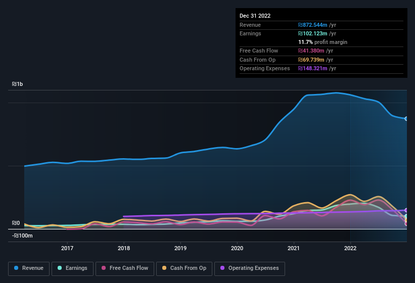Viewport: 415px width, 283px height.
Task: Click the ₪69.739m cash from op value
Action: (x=311, y=60)
